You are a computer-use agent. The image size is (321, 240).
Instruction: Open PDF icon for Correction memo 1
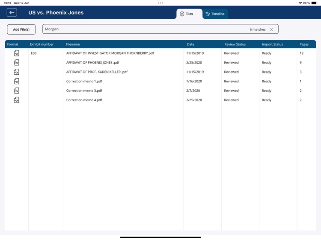(x=16, y=81)
